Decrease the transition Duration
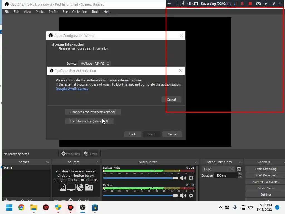 click(240, 177)
